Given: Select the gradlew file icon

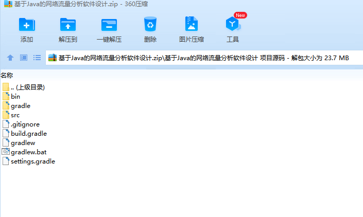Looking at the screenshot, I should pos(6,142).
